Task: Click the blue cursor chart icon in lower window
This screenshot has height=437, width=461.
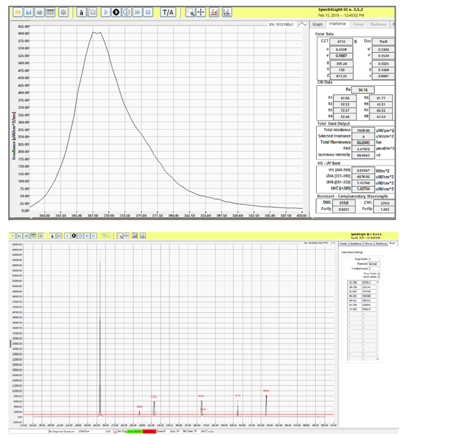Action: click(143, 236)
